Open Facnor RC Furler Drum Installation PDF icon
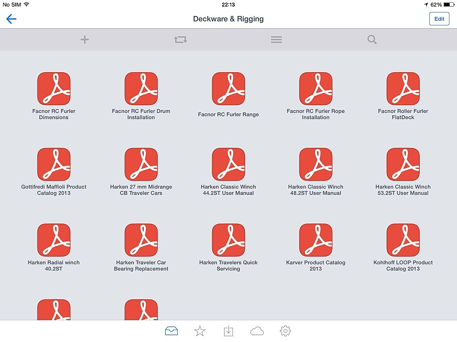457x342 pixels. click(x=141, y=89)
